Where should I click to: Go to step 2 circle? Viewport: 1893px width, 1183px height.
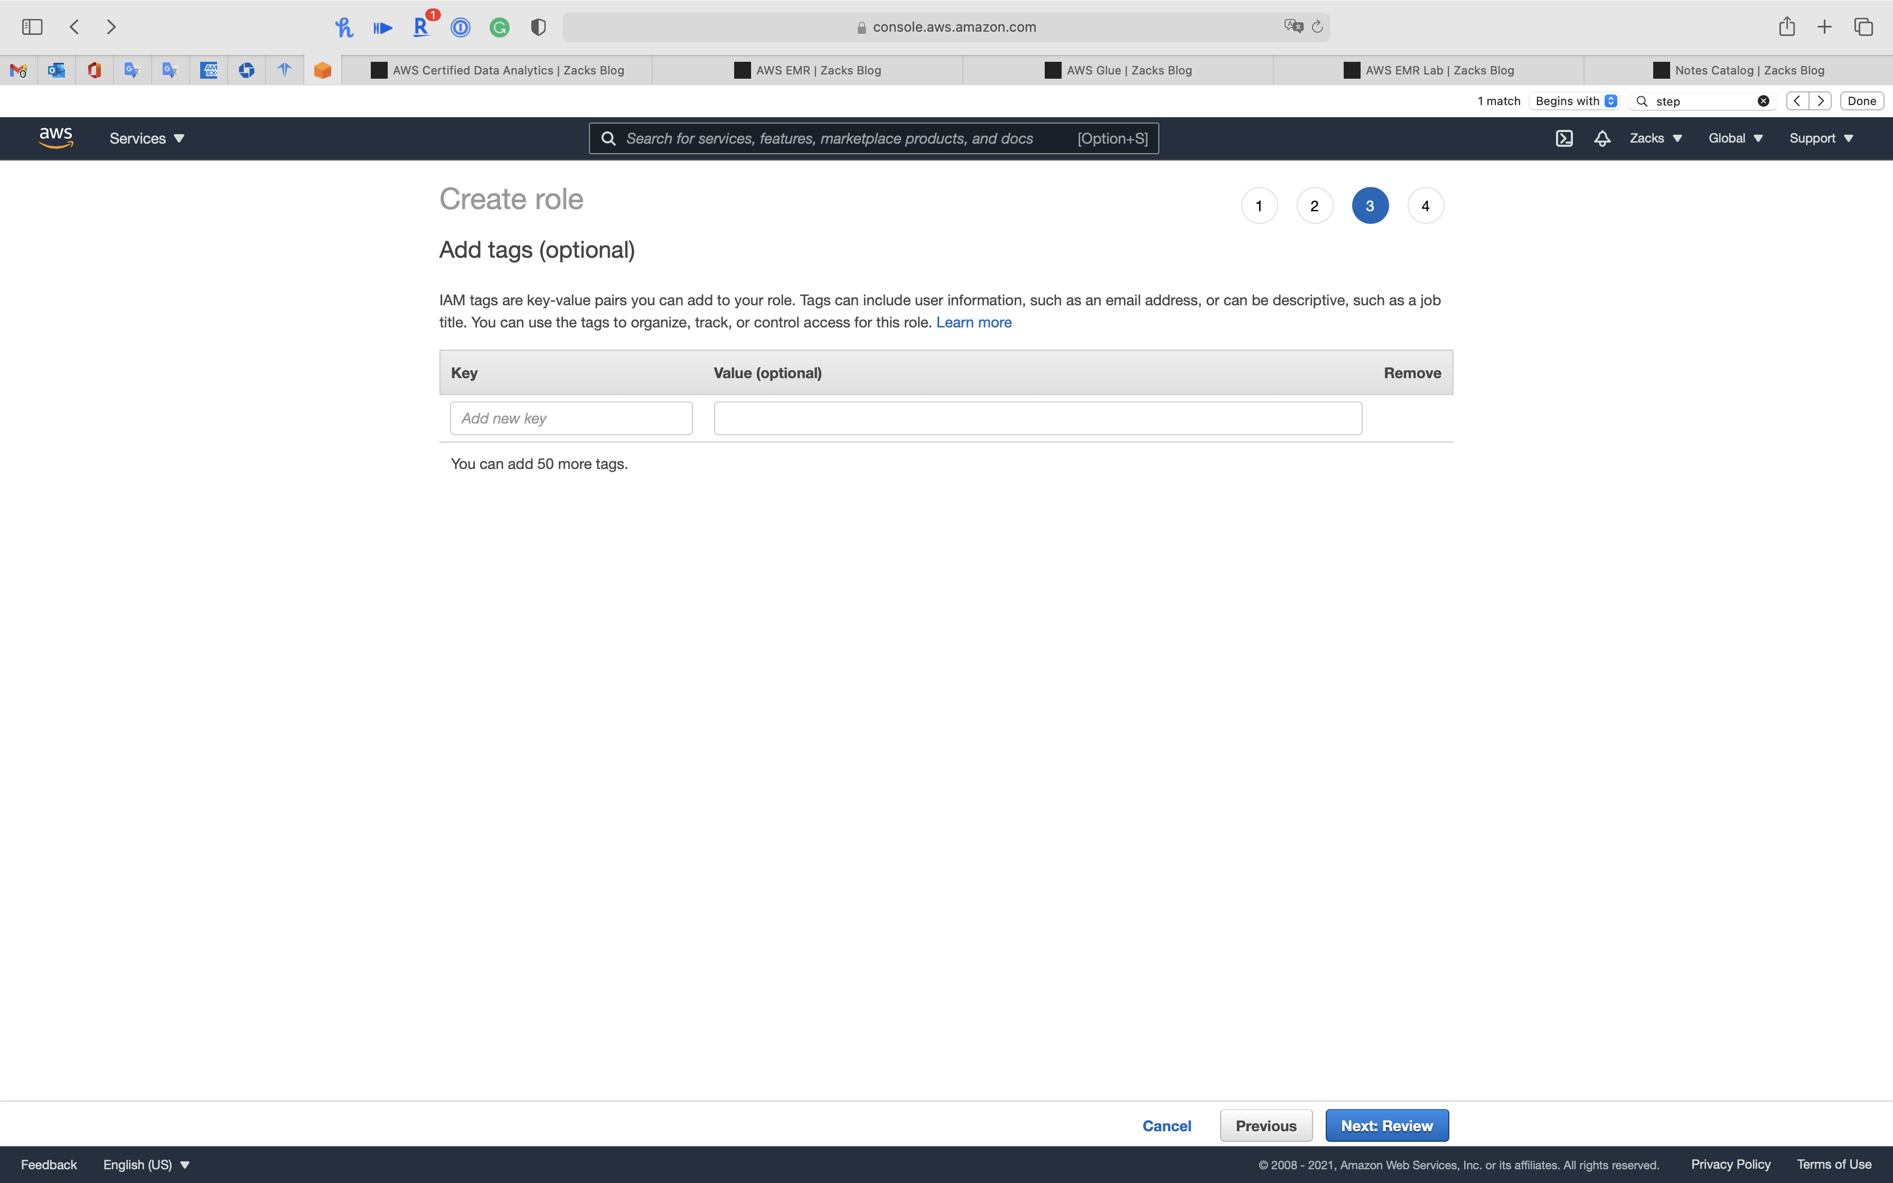1314,206
